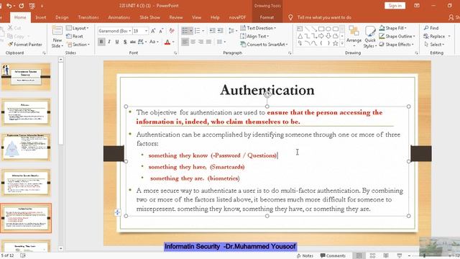
Task: Expand the Section dropdown
Action: [78, 45]
